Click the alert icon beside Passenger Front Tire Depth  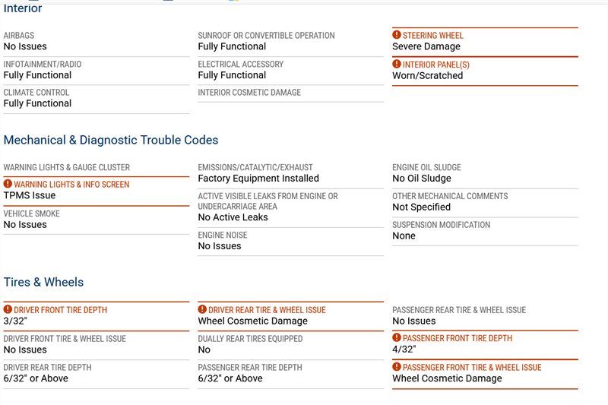coord(397,338)
